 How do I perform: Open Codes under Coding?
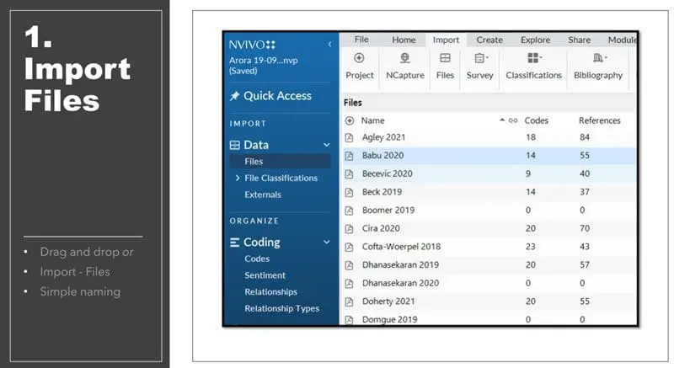(x=257, y=259)
